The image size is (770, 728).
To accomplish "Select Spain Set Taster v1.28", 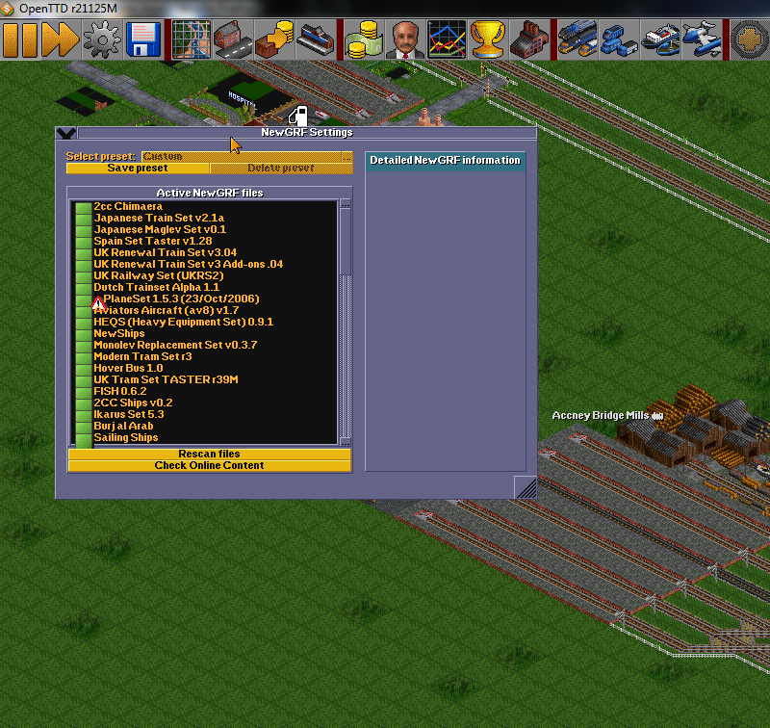I will (x=204, y=241).
